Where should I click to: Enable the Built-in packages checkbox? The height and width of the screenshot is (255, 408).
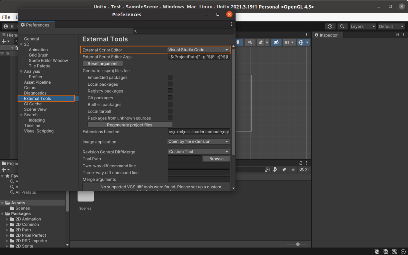click(x=170, y=104)
